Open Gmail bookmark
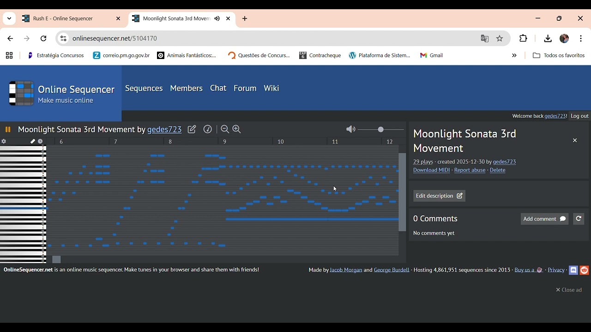Screen dimensions: 591x332 [431, 55]
